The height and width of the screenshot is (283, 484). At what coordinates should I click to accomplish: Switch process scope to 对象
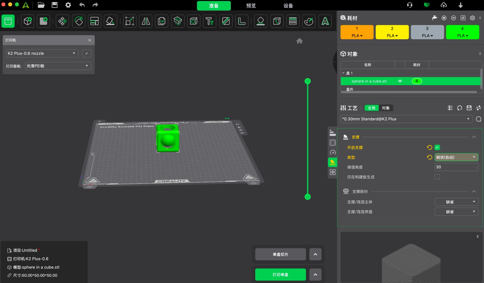[386, 108]
